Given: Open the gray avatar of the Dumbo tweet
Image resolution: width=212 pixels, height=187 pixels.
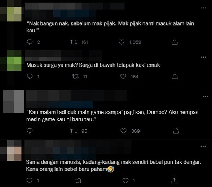Looking at the screenshot, I should tap(13, 101).
